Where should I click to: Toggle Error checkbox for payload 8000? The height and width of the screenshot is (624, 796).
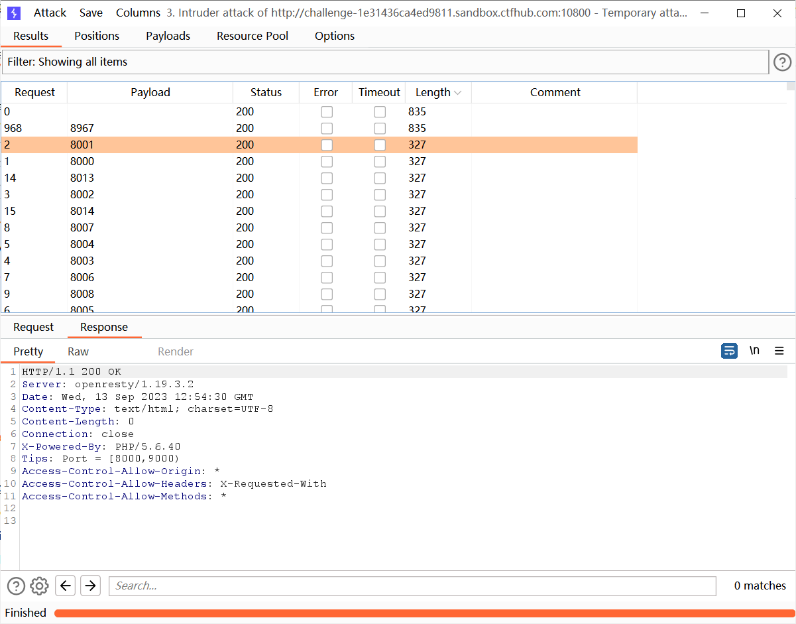327,162
